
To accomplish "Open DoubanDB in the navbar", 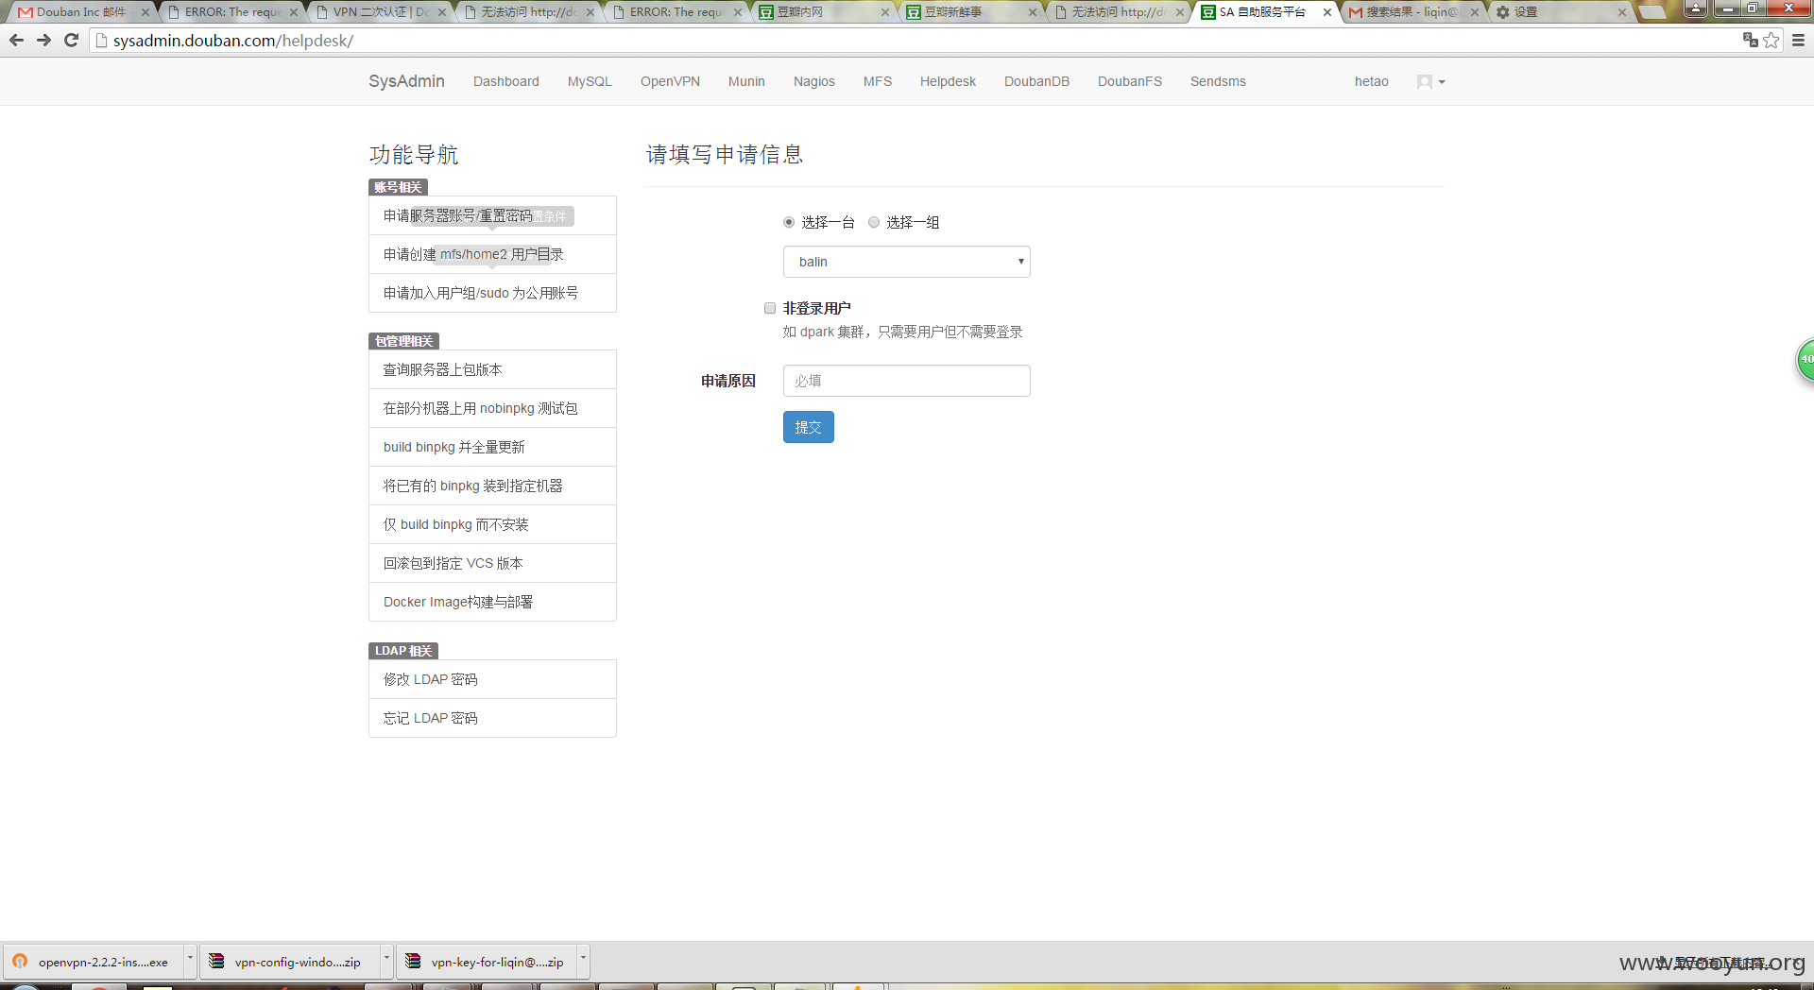I will [x=1036, y=81].
